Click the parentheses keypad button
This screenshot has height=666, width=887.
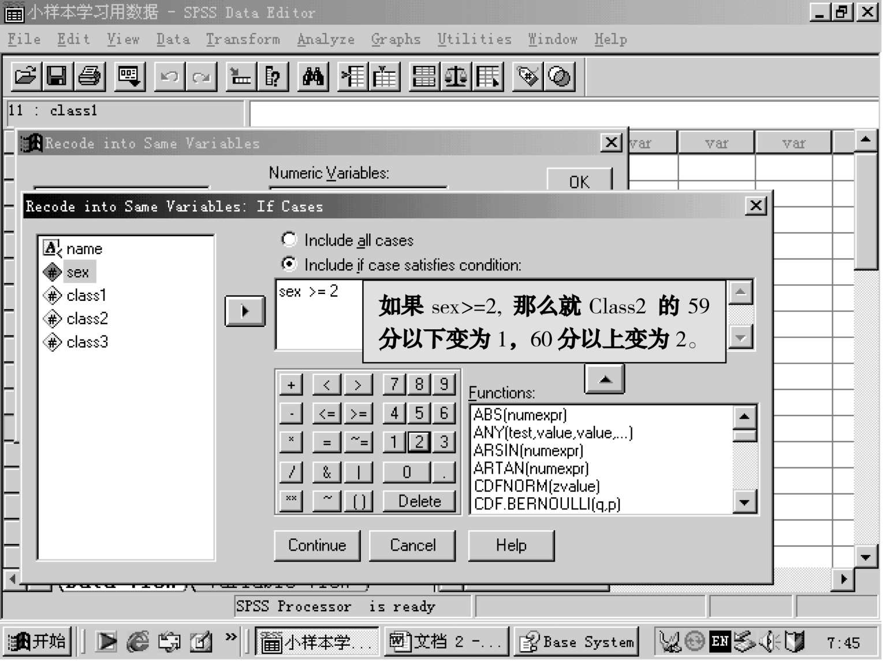point(358,501)
